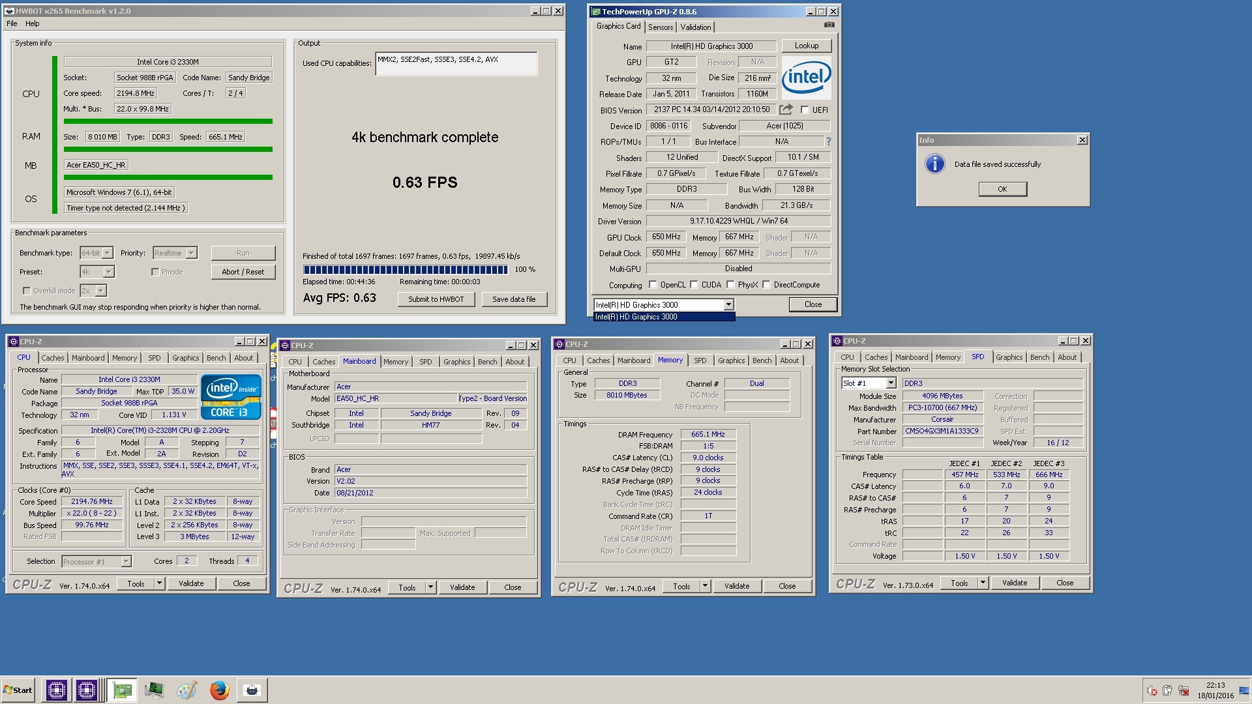The height and width of the screenshot is (704, 1252).
Task: Click the Close button in GPU-Z
Action: click(x=812, y=304)
